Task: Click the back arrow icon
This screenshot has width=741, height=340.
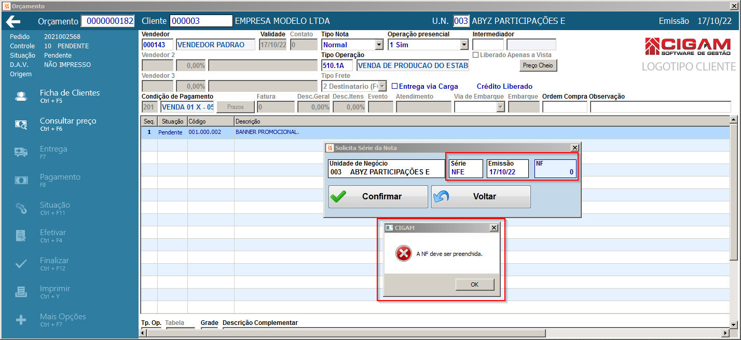Action: point(13,21)
